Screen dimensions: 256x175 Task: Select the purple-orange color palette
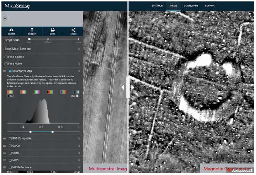63,92
